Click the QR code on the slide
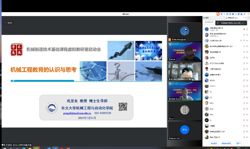The image size is (250, 149). [123, 106]
